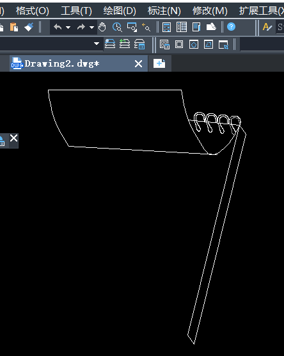The width and height of the screenshot is (284, 356).
Task: Open the layer list dropdown
Action: click(97, 44)
